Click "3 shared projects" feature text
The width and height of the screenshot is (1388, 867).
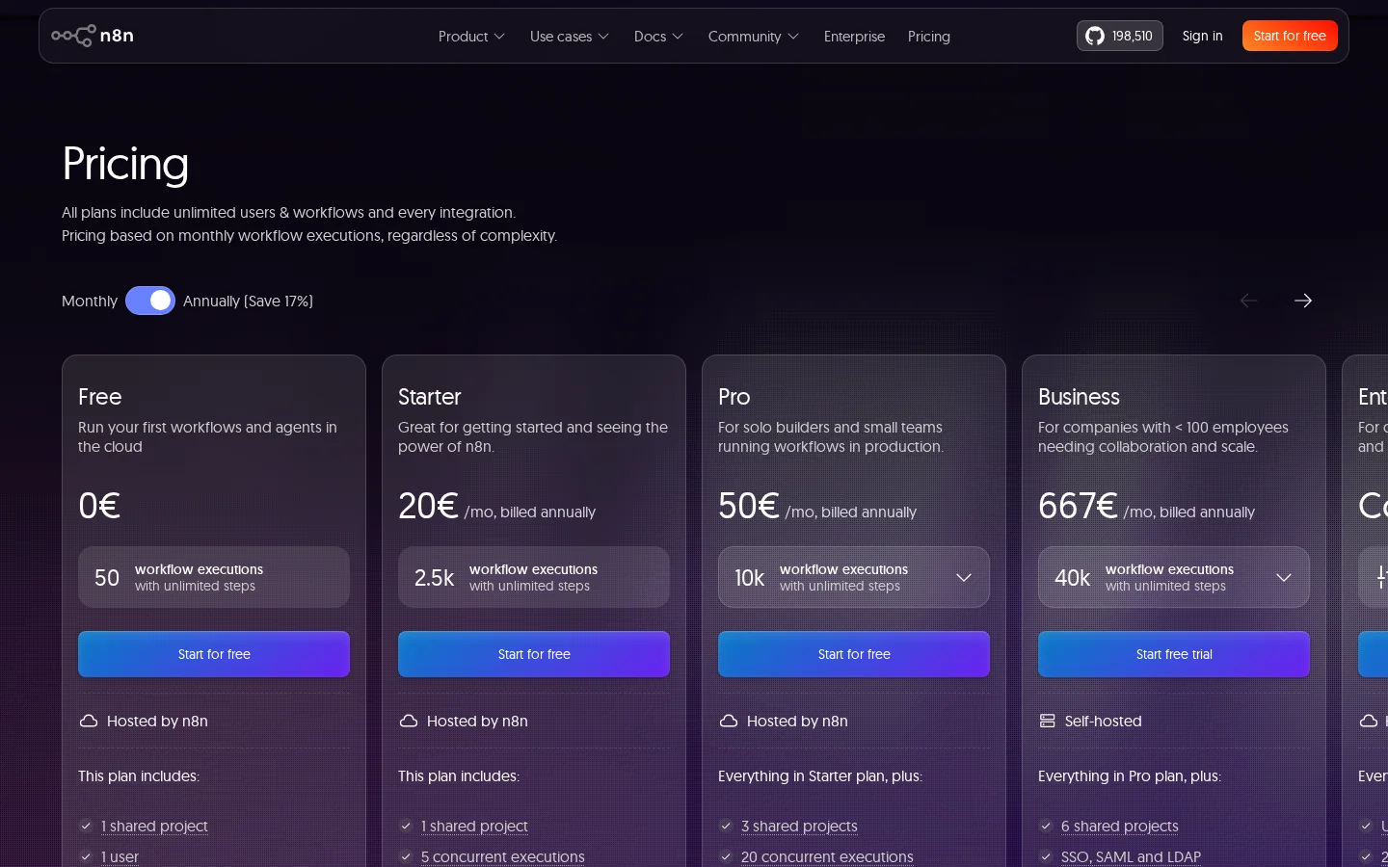point(799,826)
